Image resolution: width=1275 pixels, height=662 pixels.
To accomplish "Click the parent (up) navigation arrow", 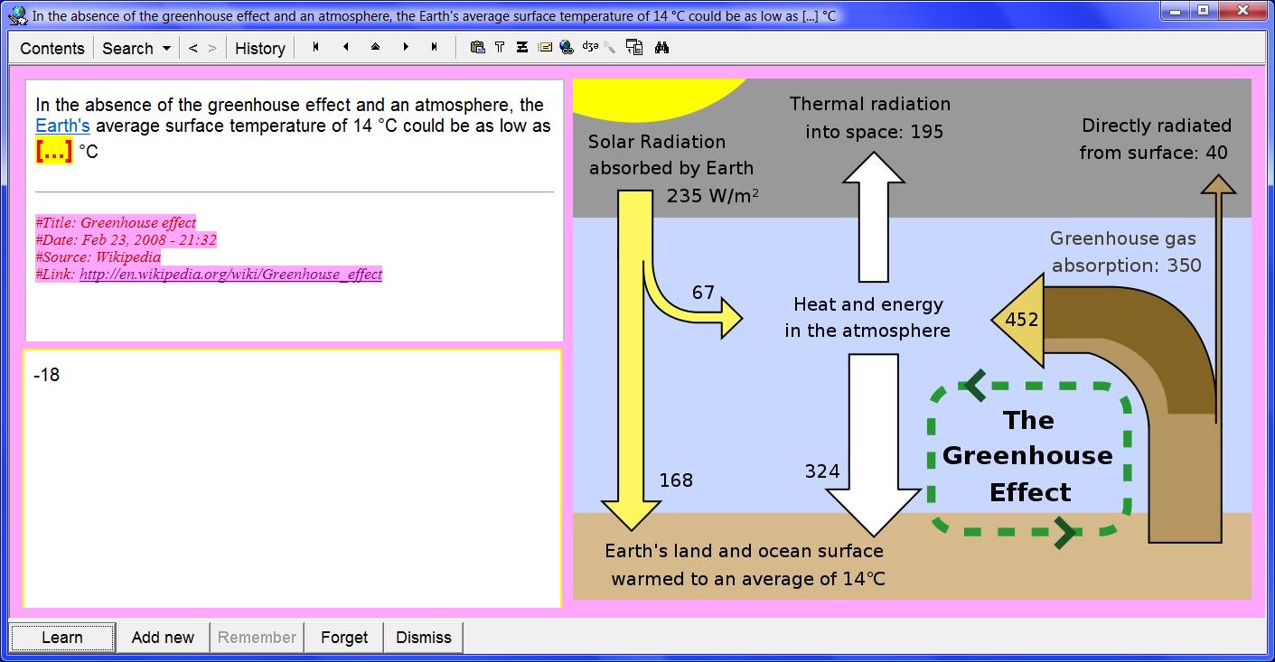I will click(x=375, y=47).
